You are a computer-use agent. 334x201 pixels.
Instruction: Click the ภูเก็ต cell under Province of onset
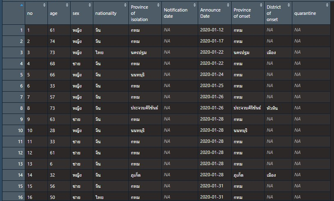239,175
